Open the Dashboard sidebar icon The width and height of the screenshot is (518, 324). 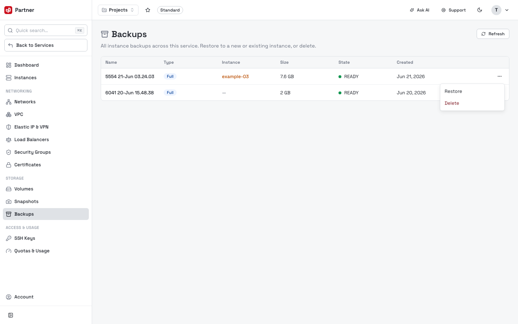coord(9,65)
